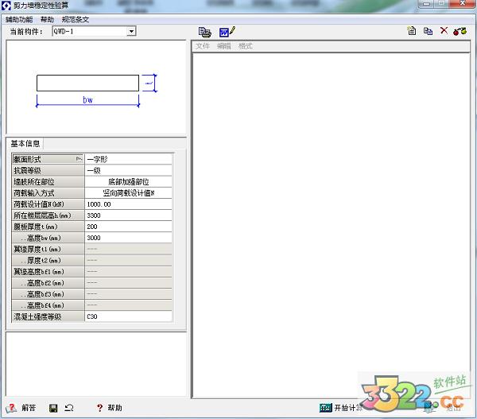Click the bw height field 3000
The height and width of the screenshot is (419, 477).
(128, 238)
